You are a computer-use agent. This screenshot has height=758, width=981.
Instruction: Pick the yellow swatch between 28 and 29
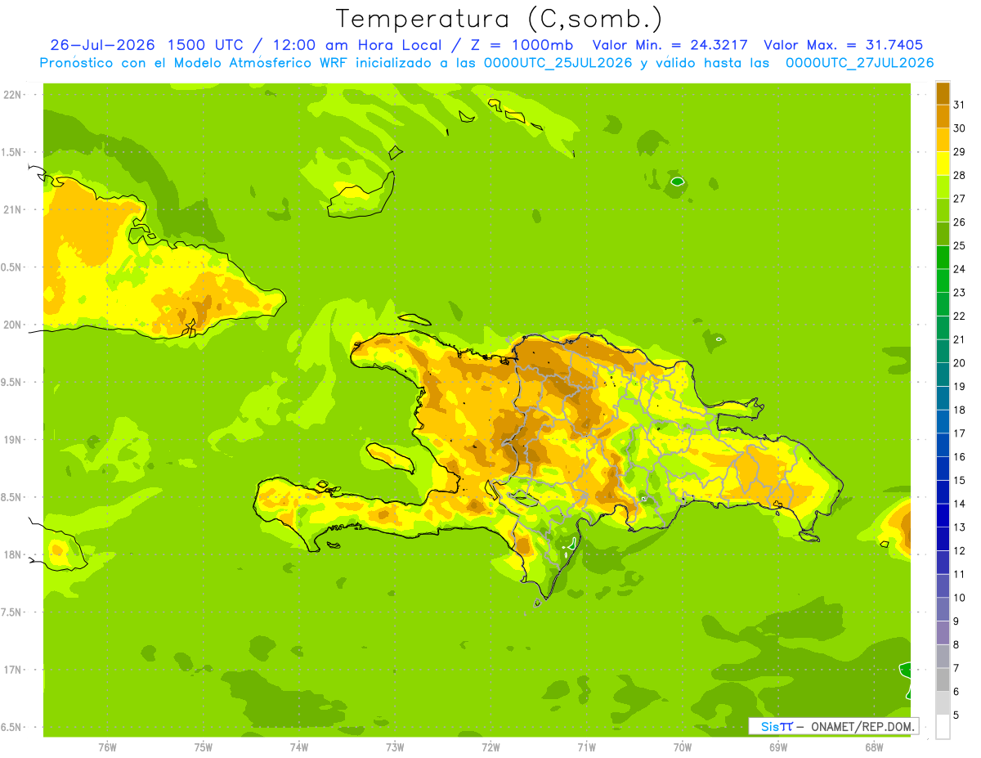coord(943,164)
